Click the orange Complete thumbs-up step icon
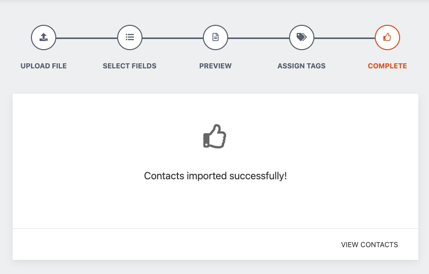Viewport: 429px width, 274px height. [x=387, y=37]
